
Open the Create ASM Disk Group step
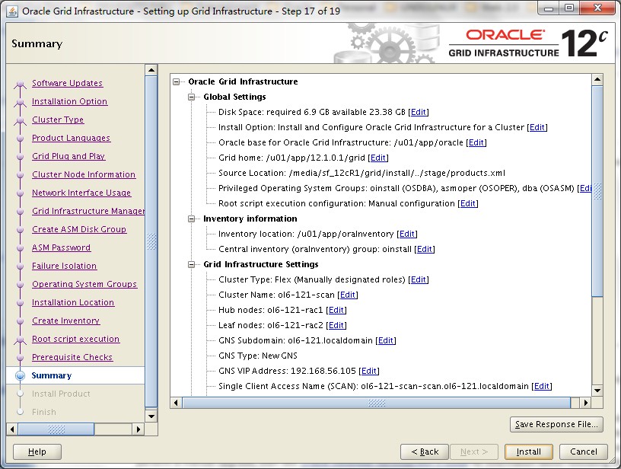pyautogui.click(x=79, y=229)
